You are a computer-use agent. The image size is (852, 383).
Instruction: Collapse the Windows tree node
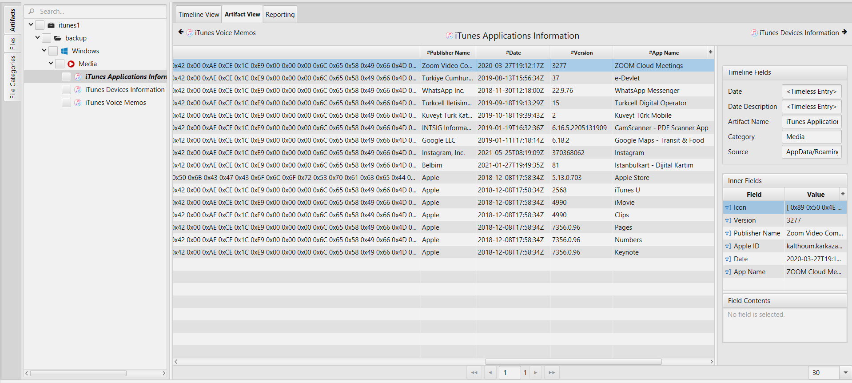(x=44, y=51)
